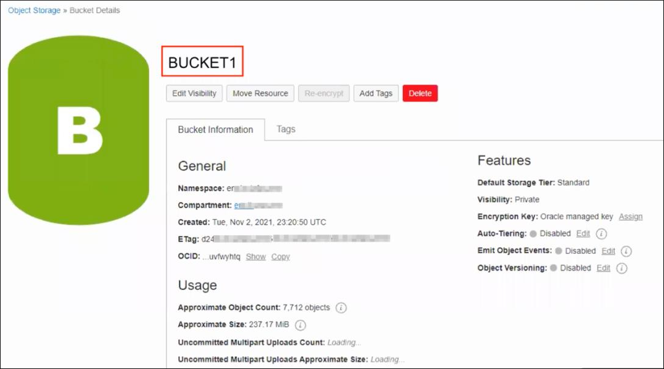664x369 pixels.
Task: Click the greyed Re-encrypt button
Action: (324, 93)
